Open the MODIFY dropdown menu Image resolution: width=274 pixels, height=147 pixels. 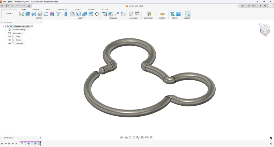pos(81,18)
